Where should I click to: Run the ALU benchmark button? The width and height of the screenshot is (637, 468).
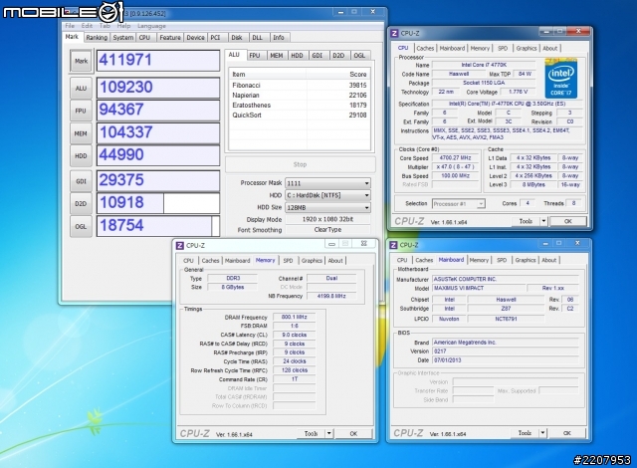coord(81,89)
